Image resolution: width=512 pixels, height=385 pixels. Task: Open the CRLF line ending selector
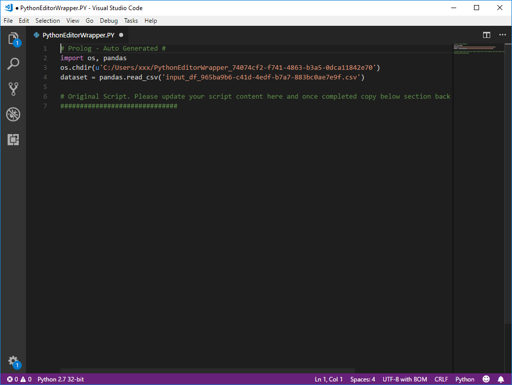[x=441, y=379]
